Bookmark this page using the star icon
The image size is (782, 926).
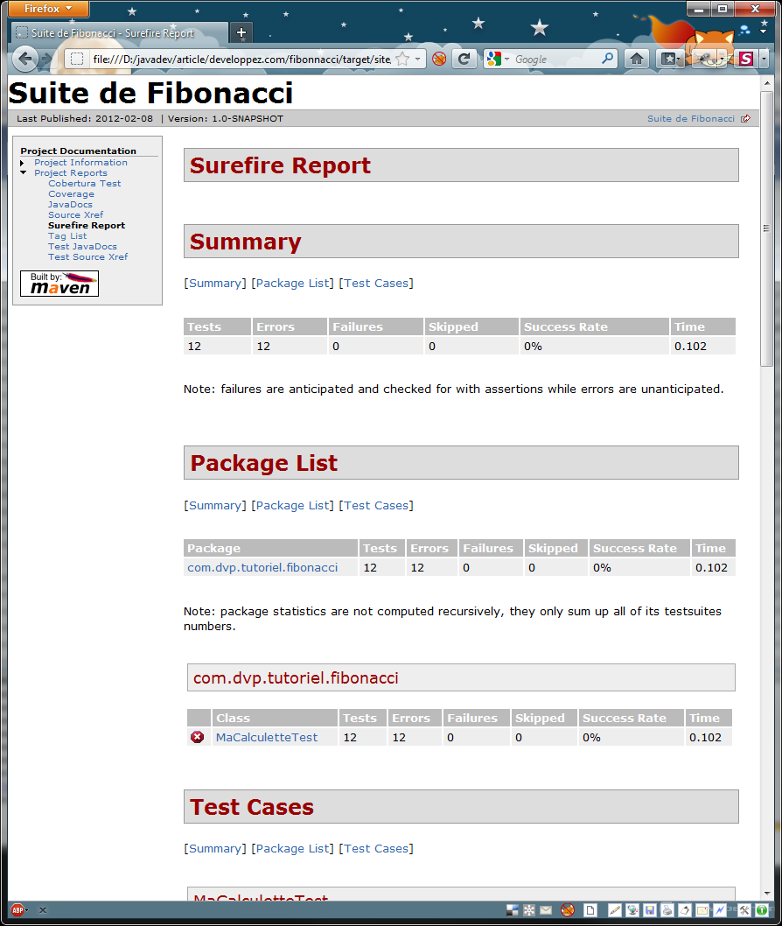click(402, 59)
